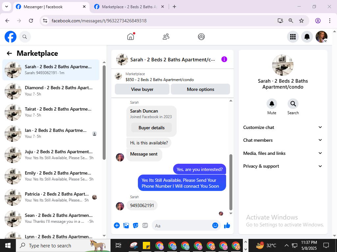Open Chrome three-dot menu
Viewport: 337px width, 252px height.
coord(330,21)
